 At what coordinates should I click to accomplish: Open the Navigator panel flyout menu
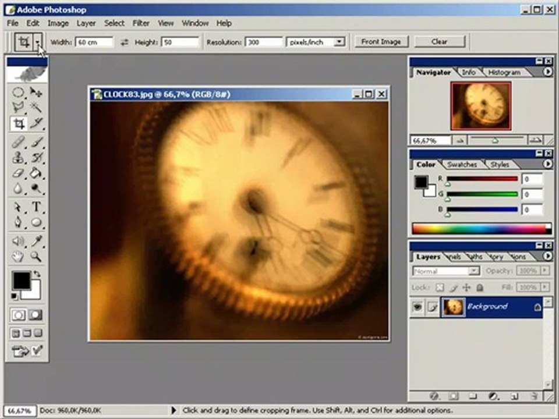pyautogui.click(x=547, y=72)
